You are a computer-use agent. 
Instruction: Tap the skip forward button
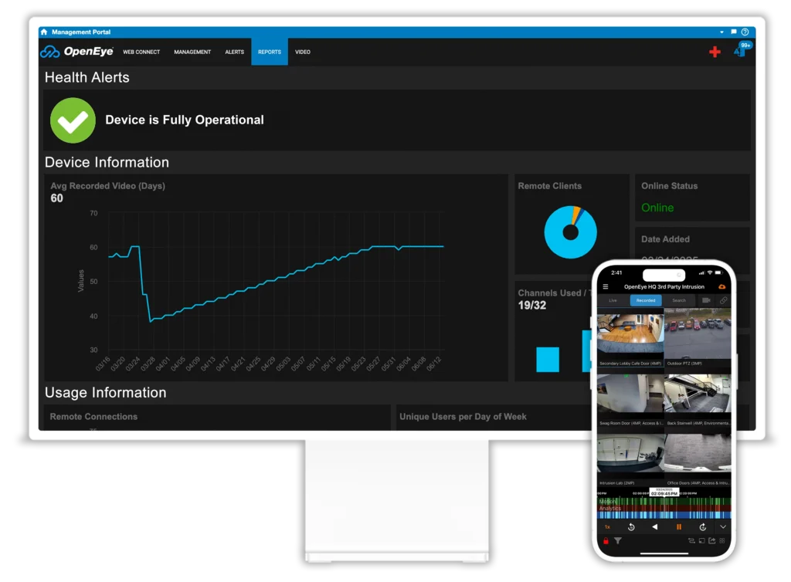[703, 527]
